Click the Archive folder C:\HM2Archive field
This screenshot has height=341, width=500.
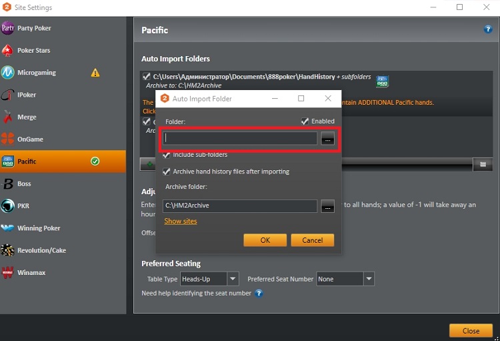tap(240, 206)
